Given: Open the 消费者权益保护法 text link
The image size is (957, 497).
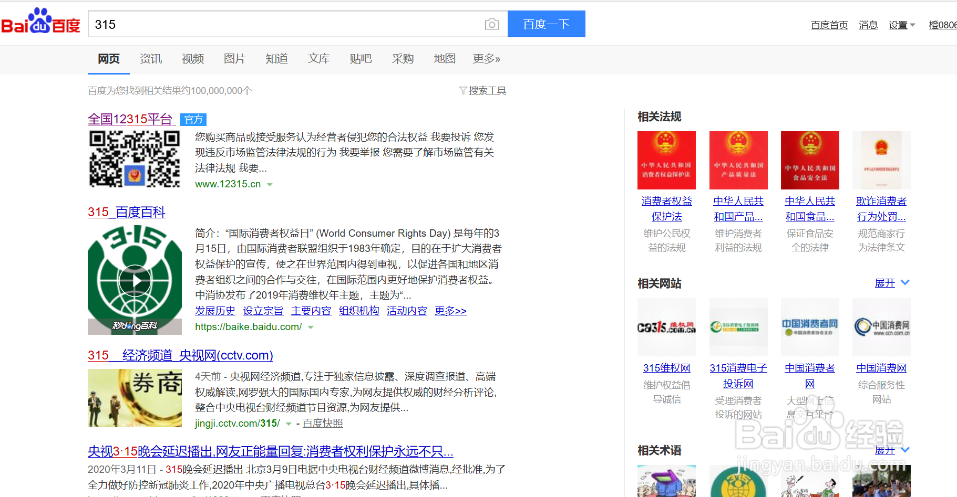Looking at the screenshot, I should [666, 209].
